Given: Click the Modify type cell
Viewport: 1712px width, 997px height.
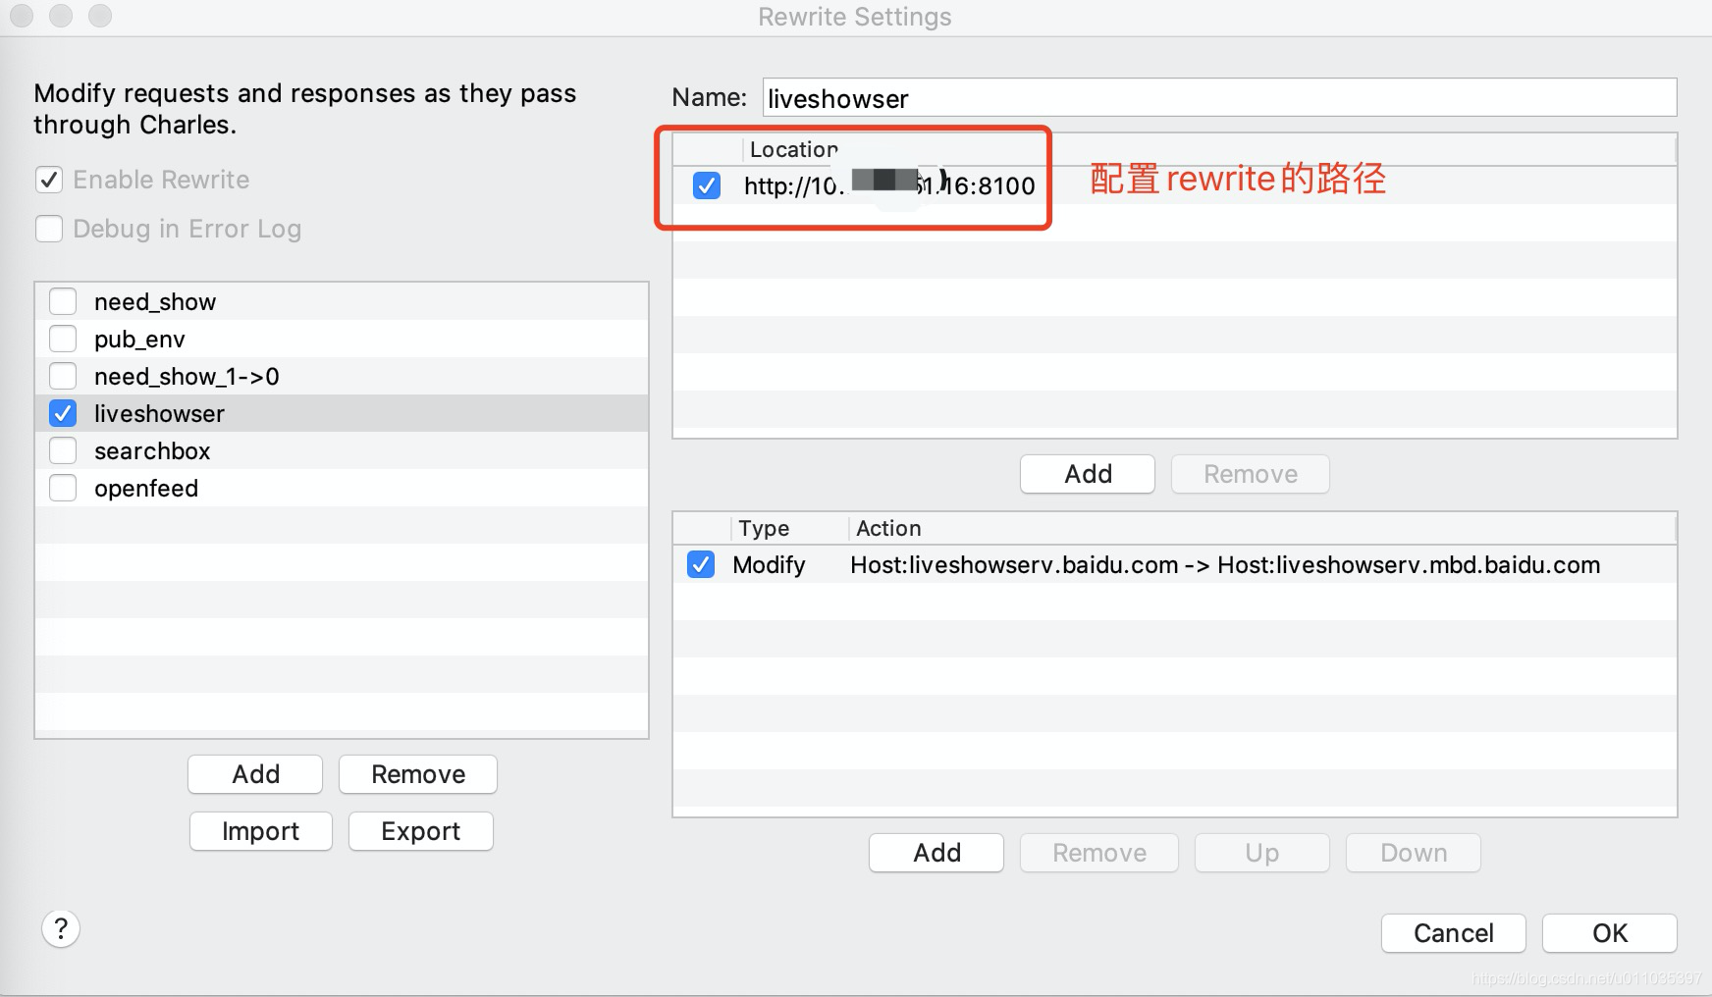Looking at the screenshot, I should (769, 564).
